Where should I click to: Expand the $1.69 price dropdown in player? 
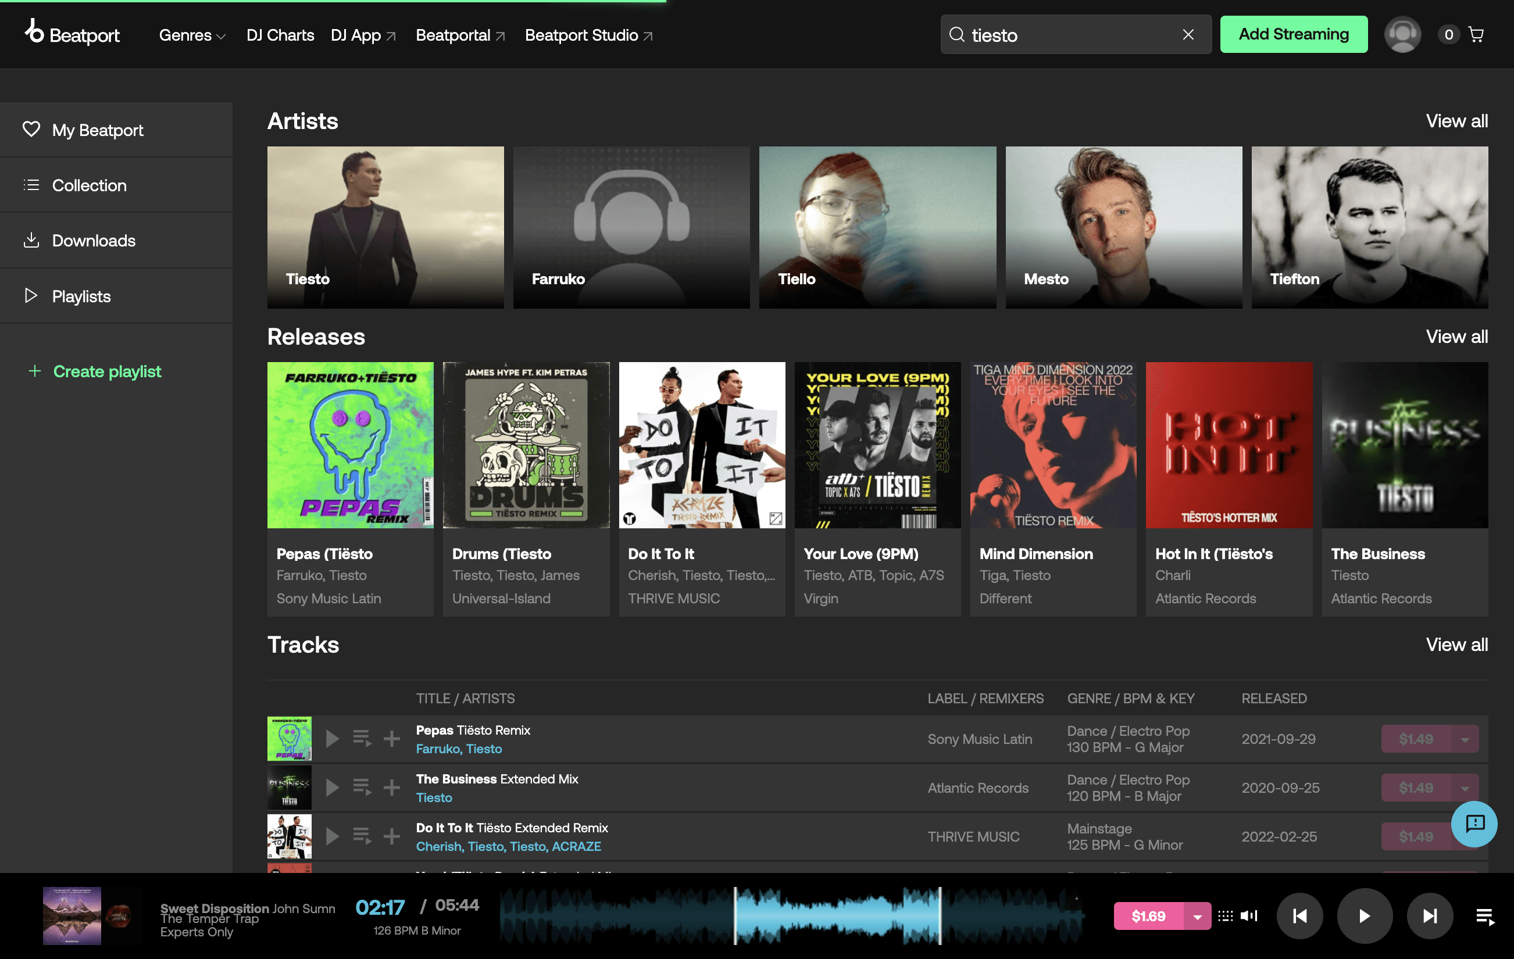point(1197,916)
